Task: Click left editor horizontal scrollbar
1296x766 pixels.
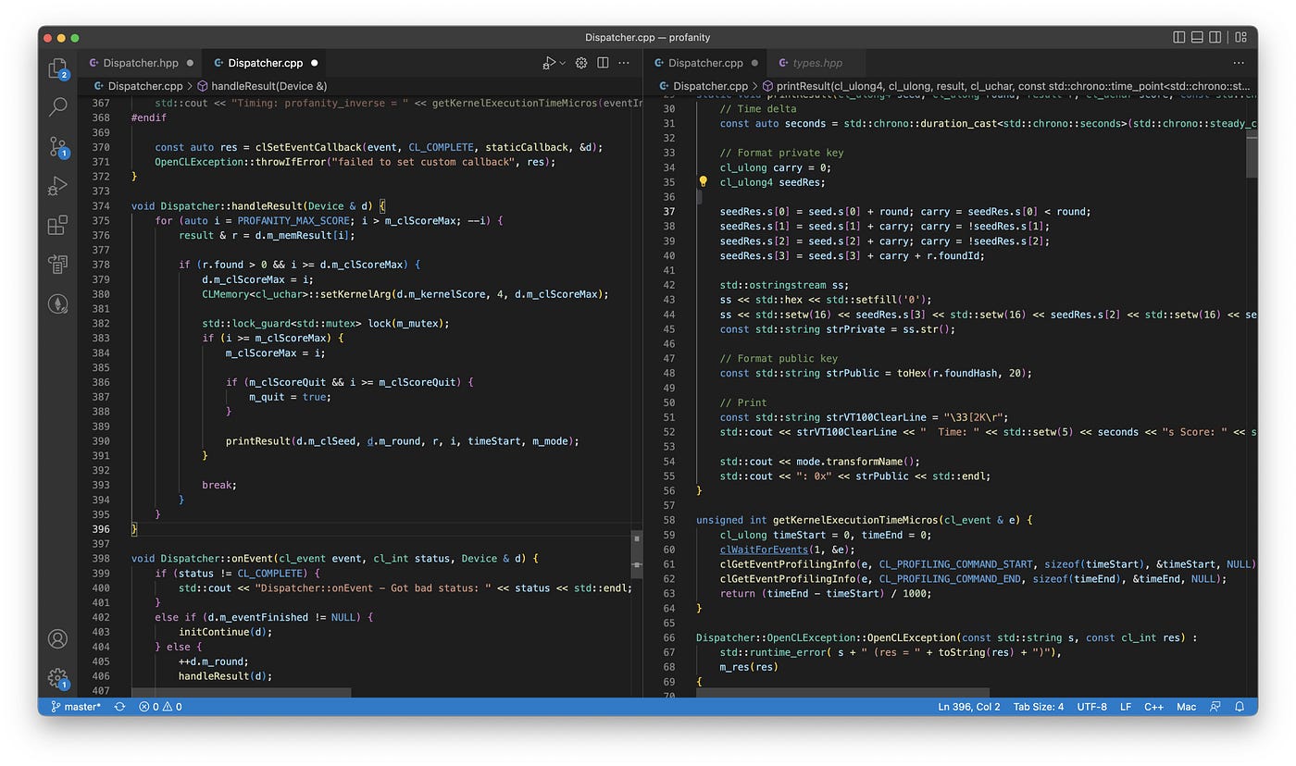Action: coord(241,692)
